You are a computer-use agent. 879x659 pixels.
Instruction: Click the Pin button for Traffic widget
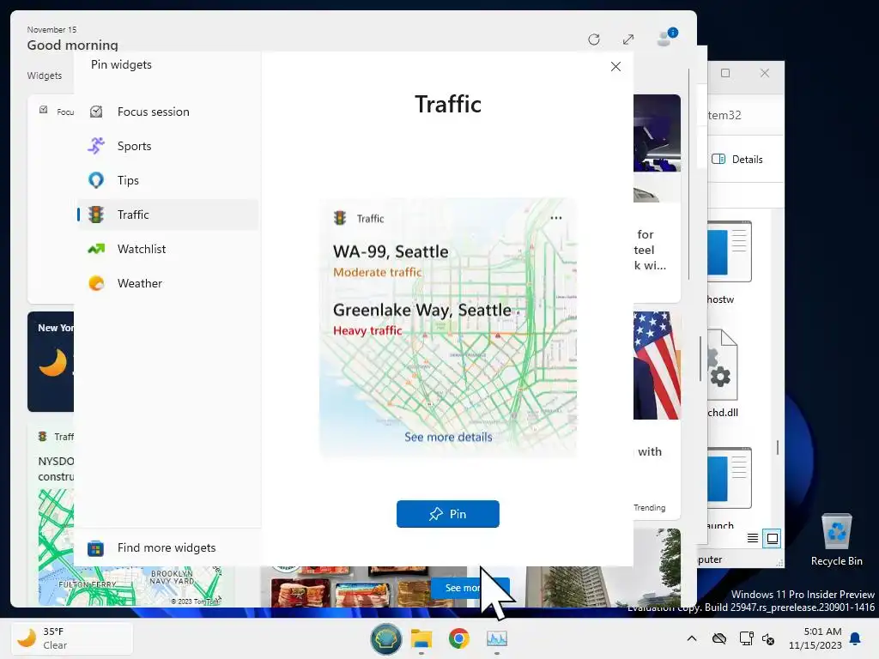point(448,514)
